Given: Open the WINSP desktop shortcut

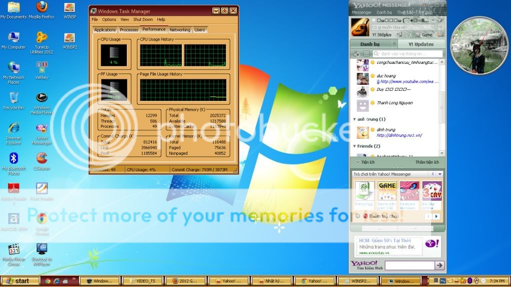Looking at the screenshot, I should pyautogui.click(x=69, y=10).
